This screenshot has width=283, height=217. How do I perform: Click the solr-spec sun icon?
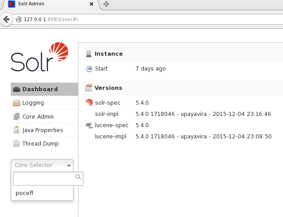click(x=89, y=102)
